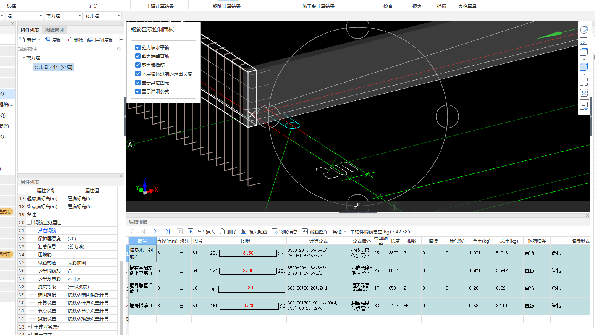Viewport: 595px width, 335px height.
Task: Switch to the 图纸管理 tab
Action: point(55,30)
